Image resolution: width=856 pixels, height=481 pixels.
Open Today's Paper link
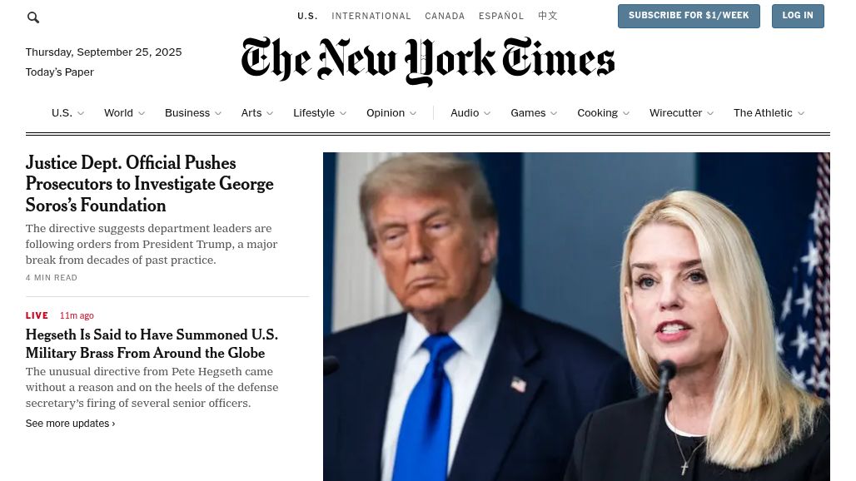(x=59, y=72)
